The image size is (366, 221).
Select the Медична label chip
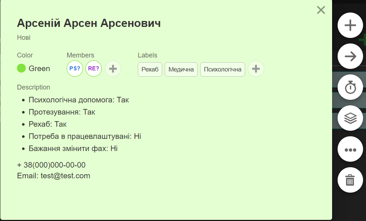click(x=181, y=69)
